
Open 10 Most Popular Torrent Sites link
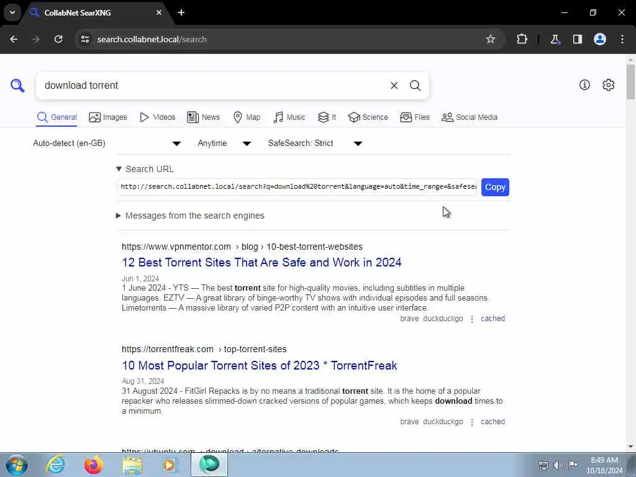(x=260, y=365)
